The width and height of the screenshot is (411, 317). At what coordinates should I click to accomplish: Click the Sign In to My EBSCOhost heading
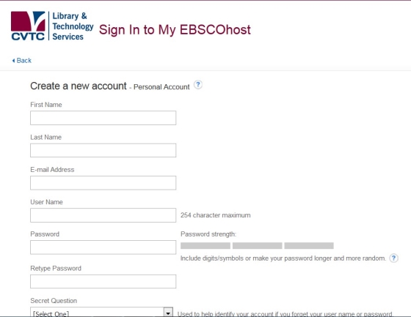point(175,29)
